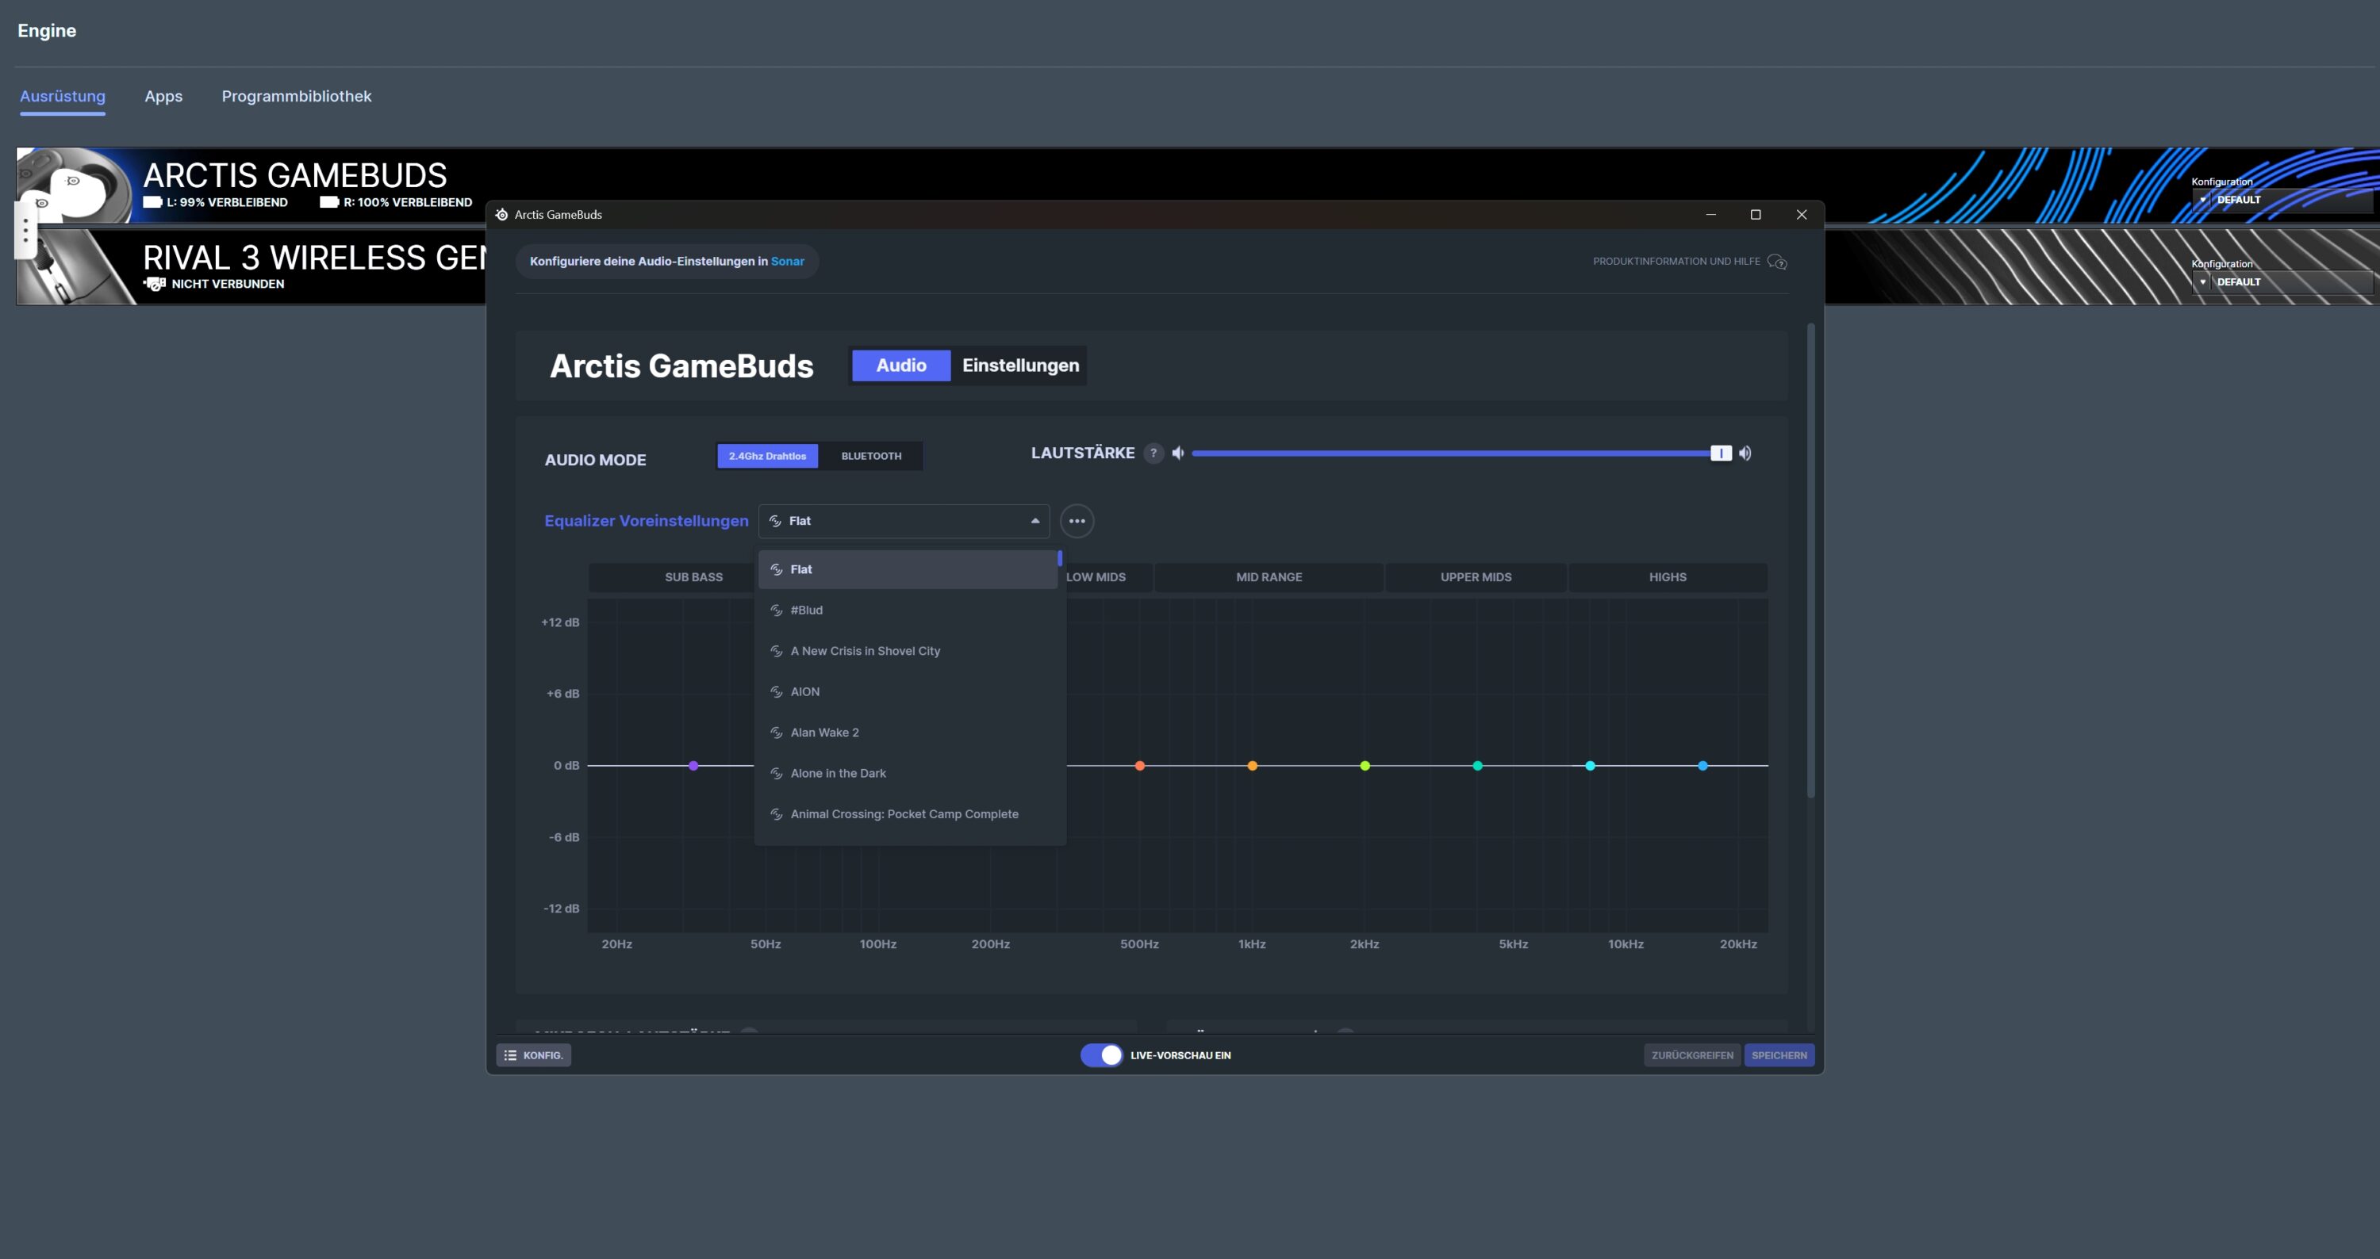Select 2.4Ghz Drahtlos audio mode
The height and width of the screenshot is (1259, 2380).
coord(767,456)
